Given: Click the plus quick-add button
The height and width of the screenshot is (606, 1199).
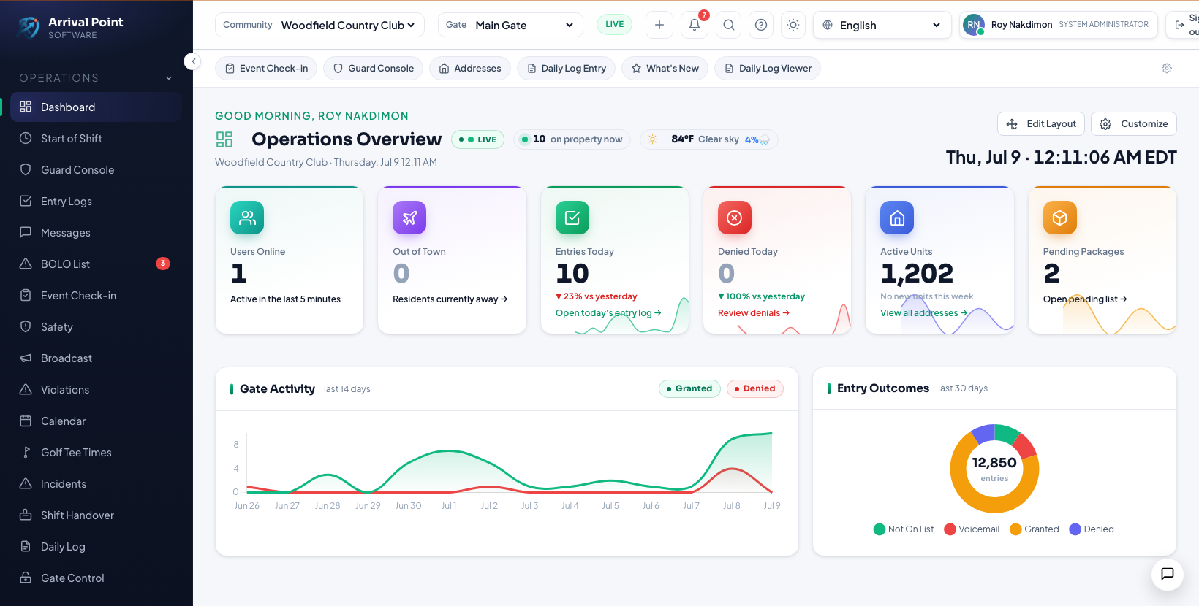Looking at the screenshot, I should (x=659, y=25).
